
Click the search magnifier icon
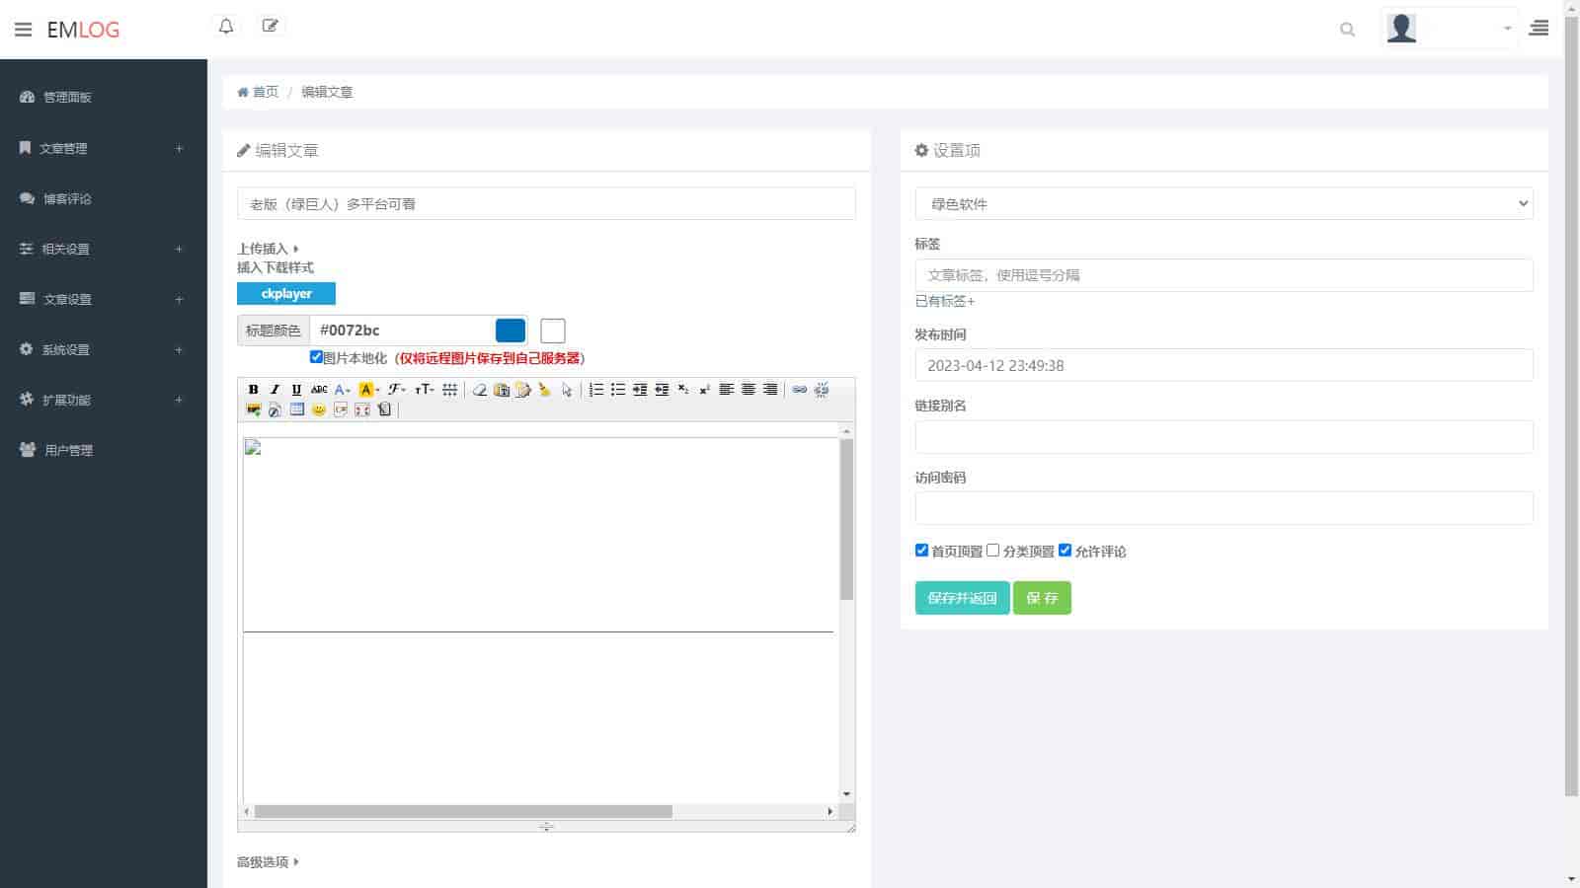tap(1347, 30)
